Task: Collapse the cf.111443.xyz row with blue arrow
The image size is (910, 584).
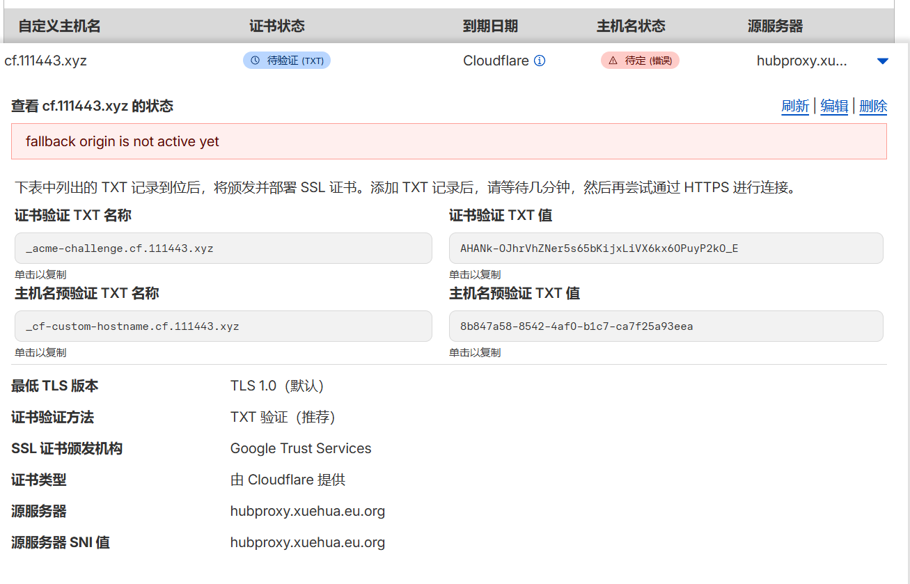Action: point(883,61)
